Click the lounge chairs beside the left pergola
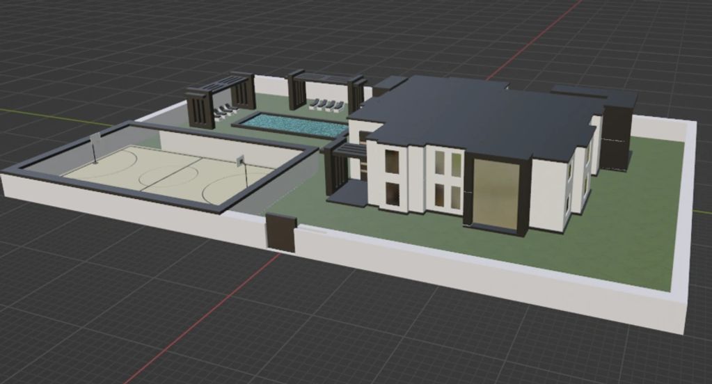The width and height of the screenshot is (712, 384). tap(224, 110)
